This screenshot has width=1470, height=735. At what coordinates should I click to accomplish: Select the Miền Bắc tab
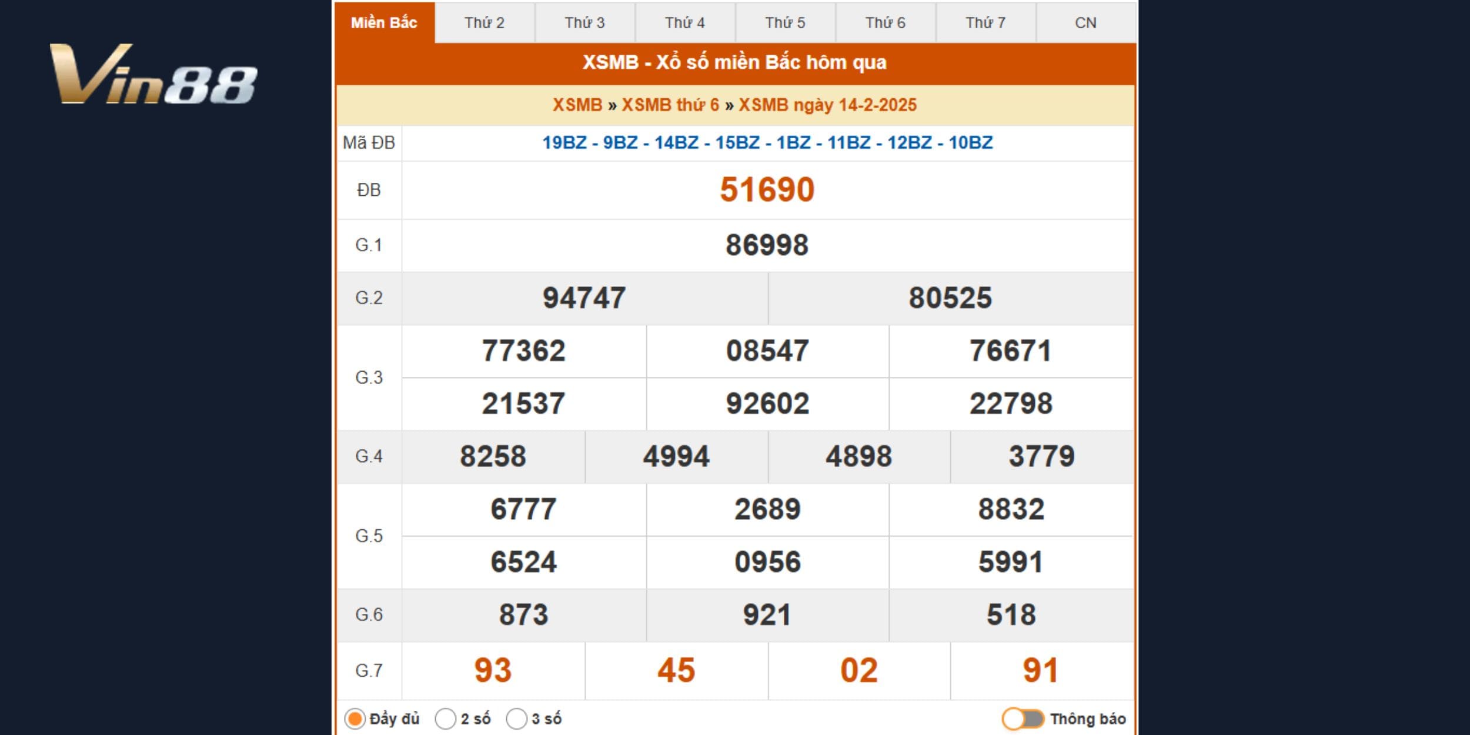(384, 23)
